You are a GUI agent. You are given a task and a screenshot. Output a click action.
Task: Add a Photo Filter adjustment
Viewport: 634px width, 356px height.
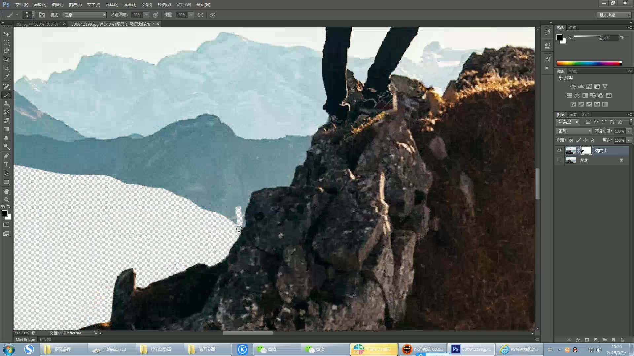tap(593, 96)
